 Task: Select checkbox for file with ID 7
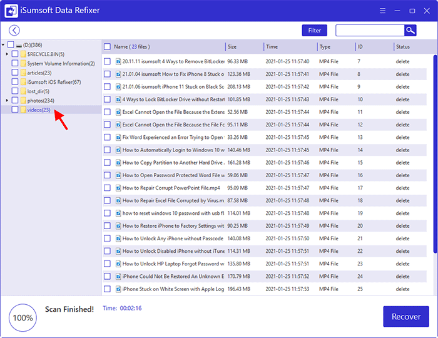pos(107,61)
